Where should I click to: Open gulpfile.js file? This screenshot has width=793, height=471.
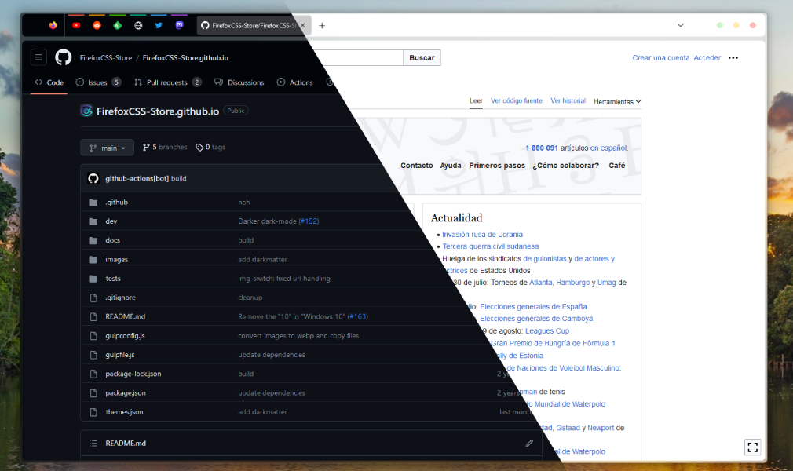coord(120,355)
